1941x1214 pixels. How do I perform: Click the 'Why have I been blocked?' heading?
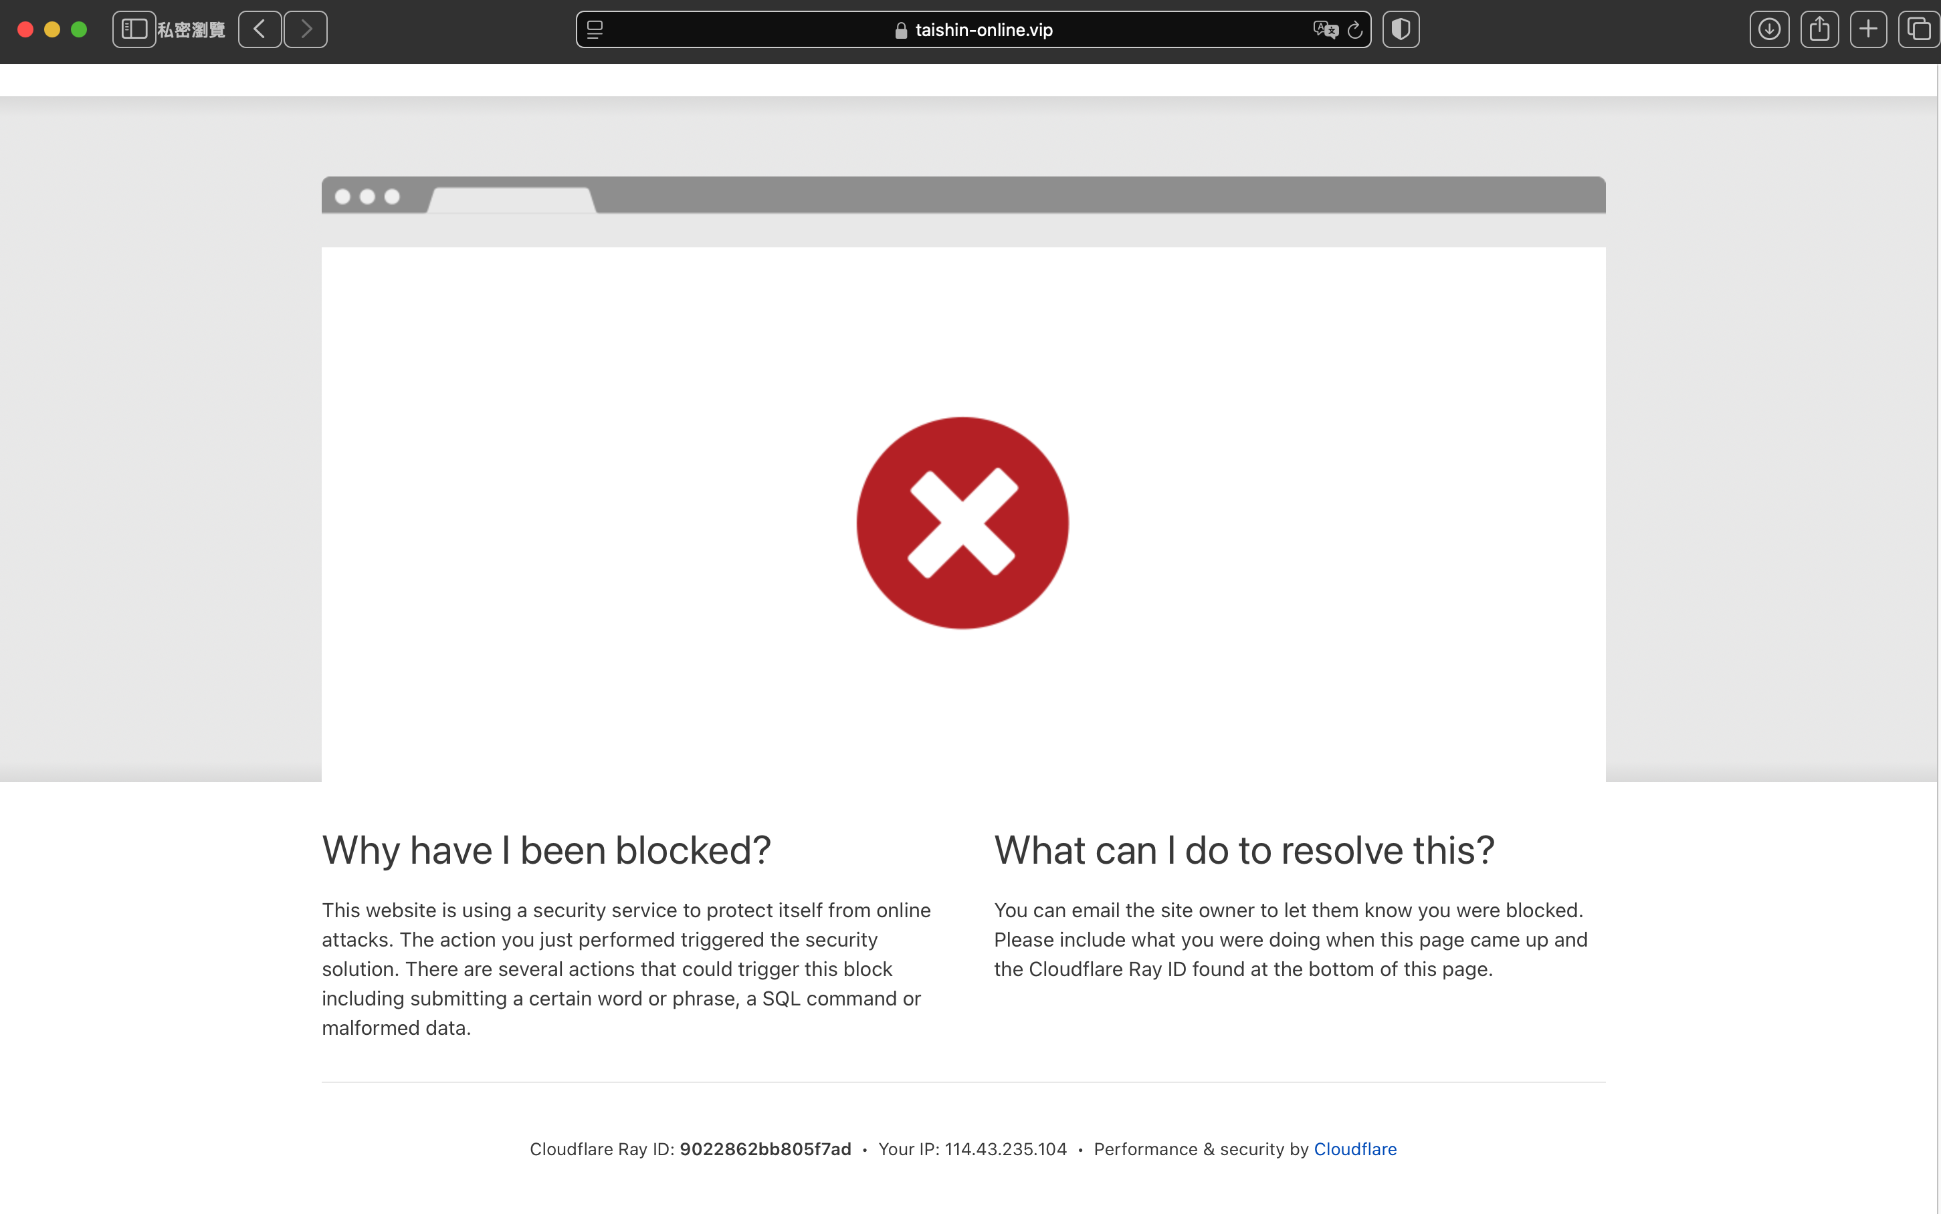pyautogui.click(x=546, y=850)
